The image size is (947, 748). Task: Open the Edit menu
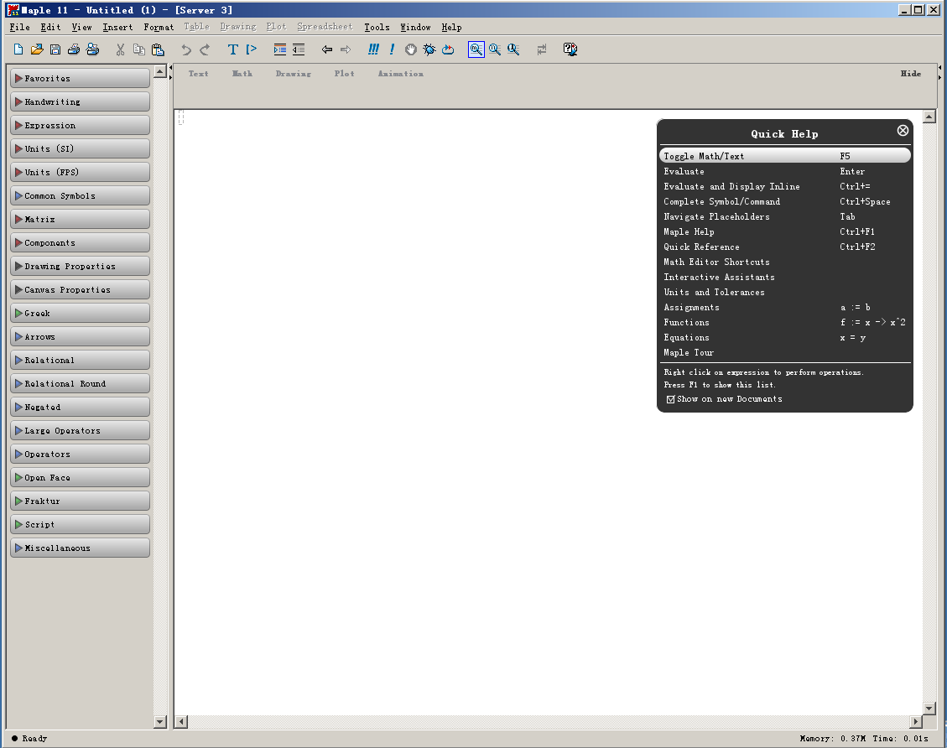point(50,27)
